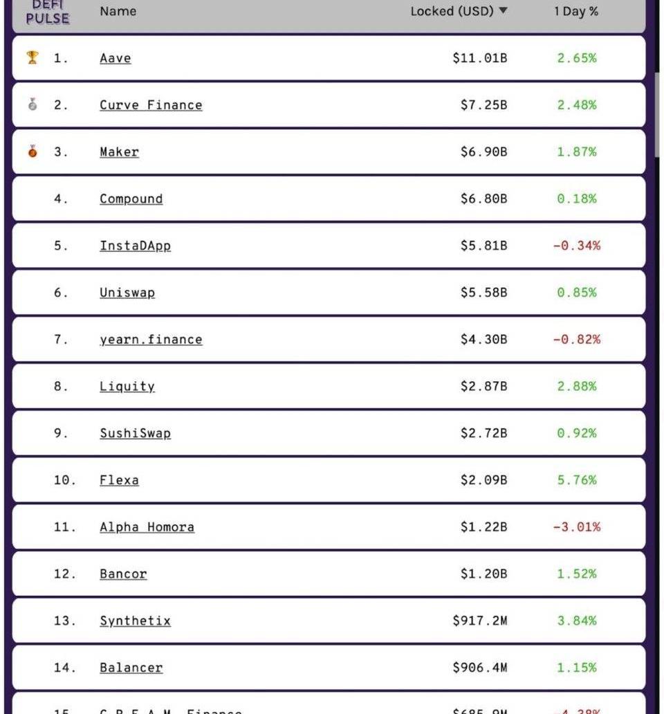
Task: Click the bronze medal icon beside Maker
Action: point(33,152)
